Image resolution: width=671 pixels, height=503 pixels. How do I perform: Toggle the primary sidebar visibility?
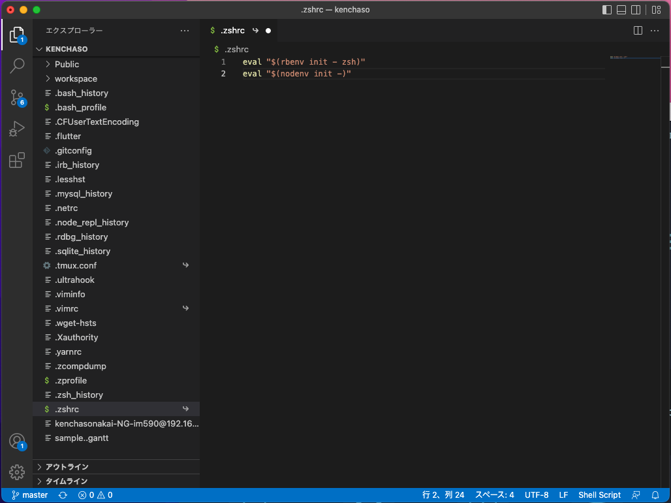pyautogui.click(x=607, y=10)
